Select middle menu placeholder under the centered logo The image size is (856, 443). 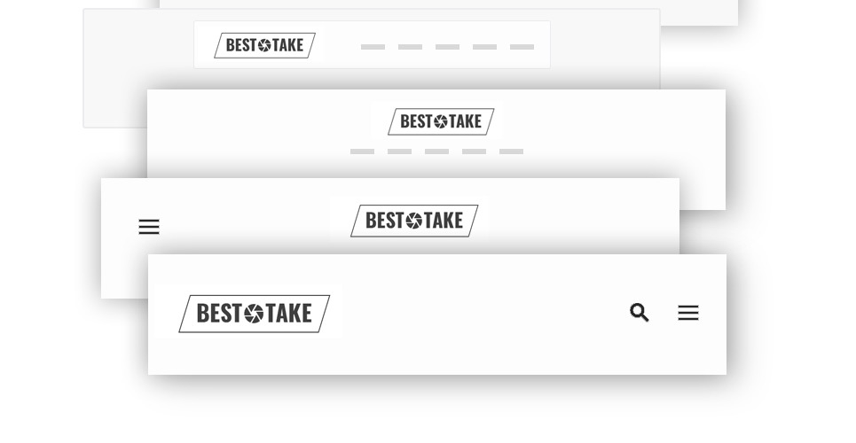[x=436, y=152]
